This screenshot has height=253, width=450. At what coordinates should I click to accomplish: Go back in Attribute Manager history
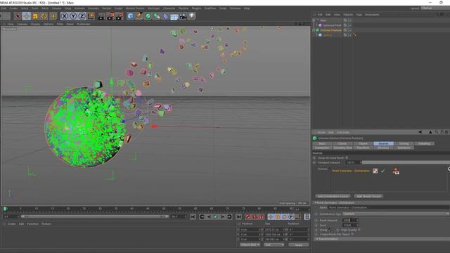tap(420, 132)
